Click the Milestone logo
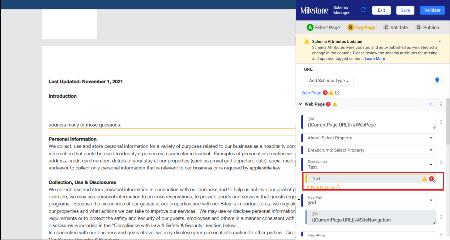450x240 pixels. point(314,10)
